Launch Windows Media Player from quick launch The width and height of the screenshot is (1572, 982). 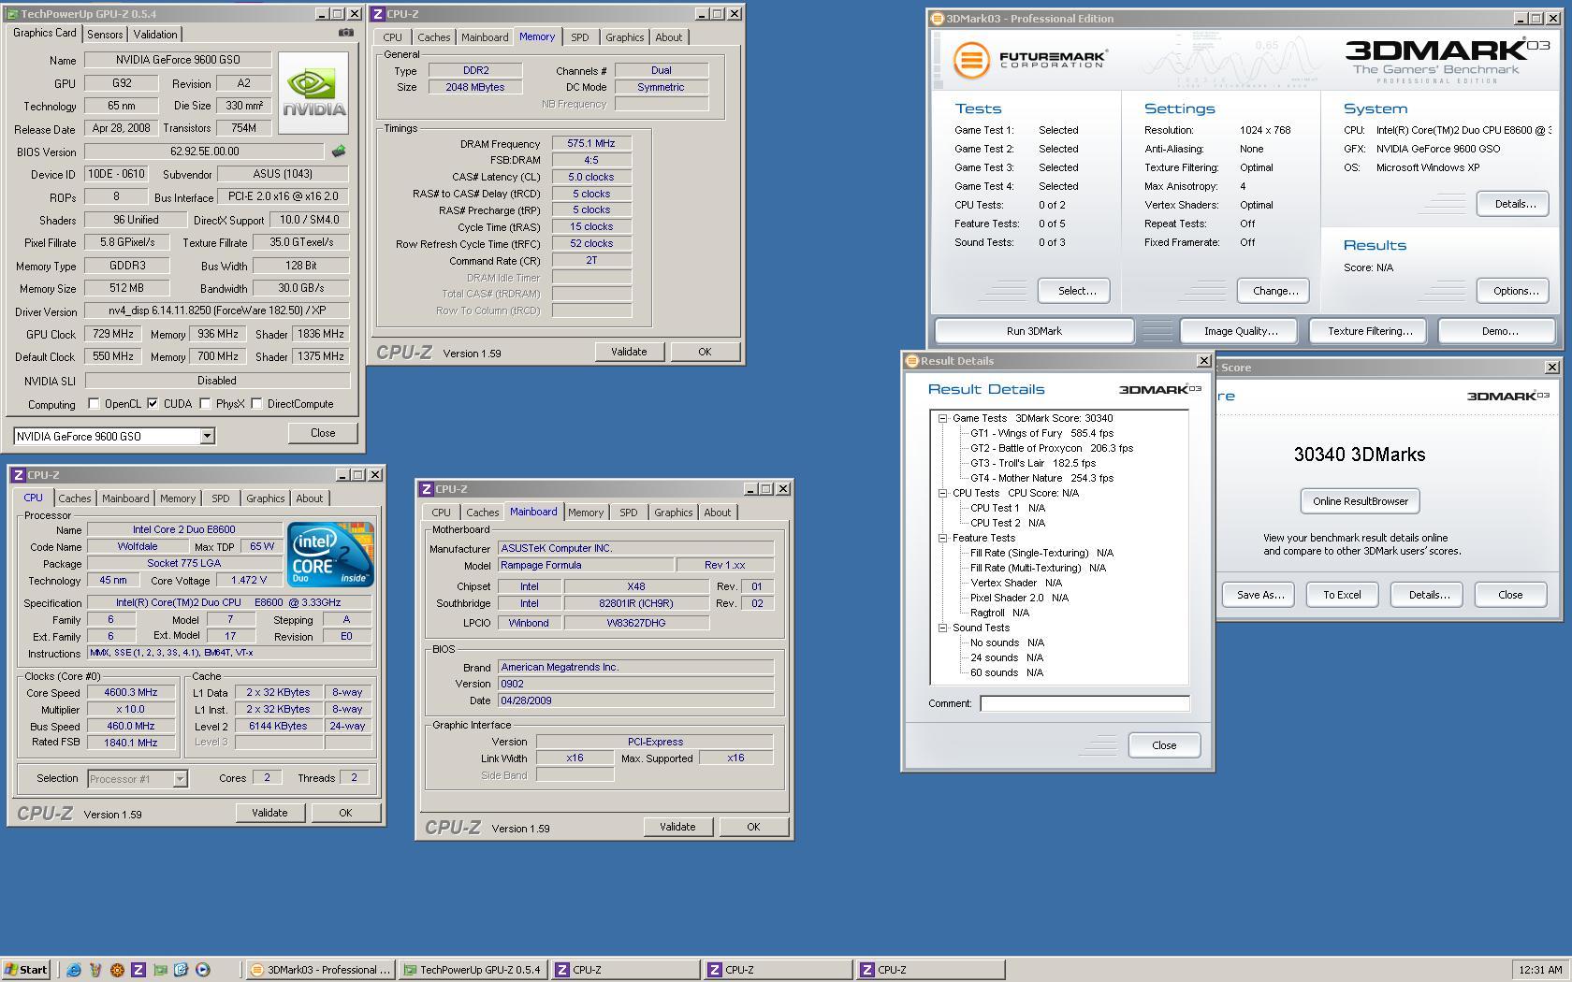(203, 970)
